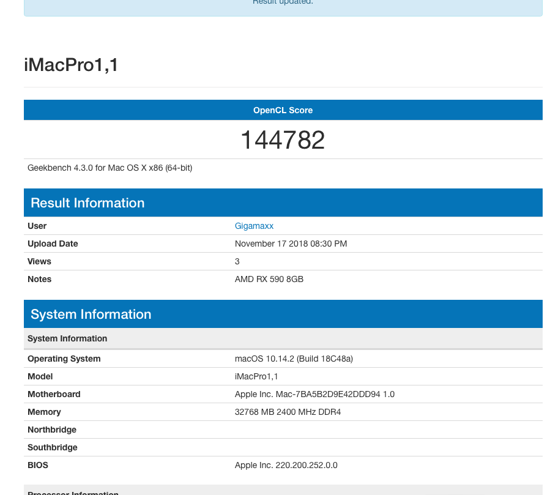Click the Geekbench 4.3.0 version text
This screenshot has height=495, width=550.
click(110, 168)
